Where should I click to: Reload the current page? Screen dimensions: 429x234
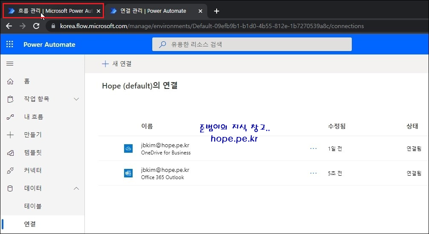[x=36, y=26]
